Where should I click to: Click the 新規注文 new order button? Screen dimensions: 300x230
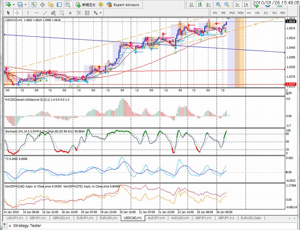pyautogui.click(x=86, y=5)
